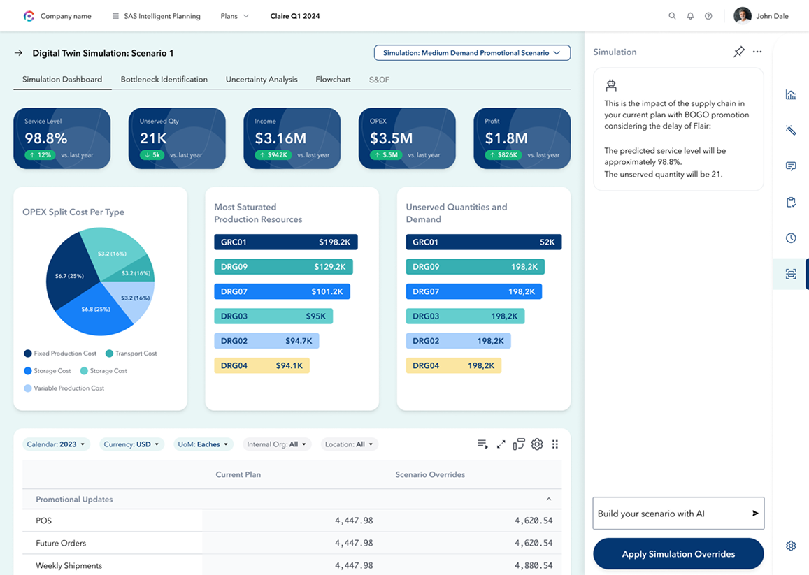Click Apply Simulation Overrides button

(678, 554)
